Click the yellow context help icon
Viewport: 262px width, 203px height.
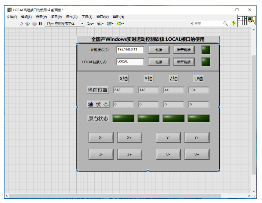tap(234, 24)
